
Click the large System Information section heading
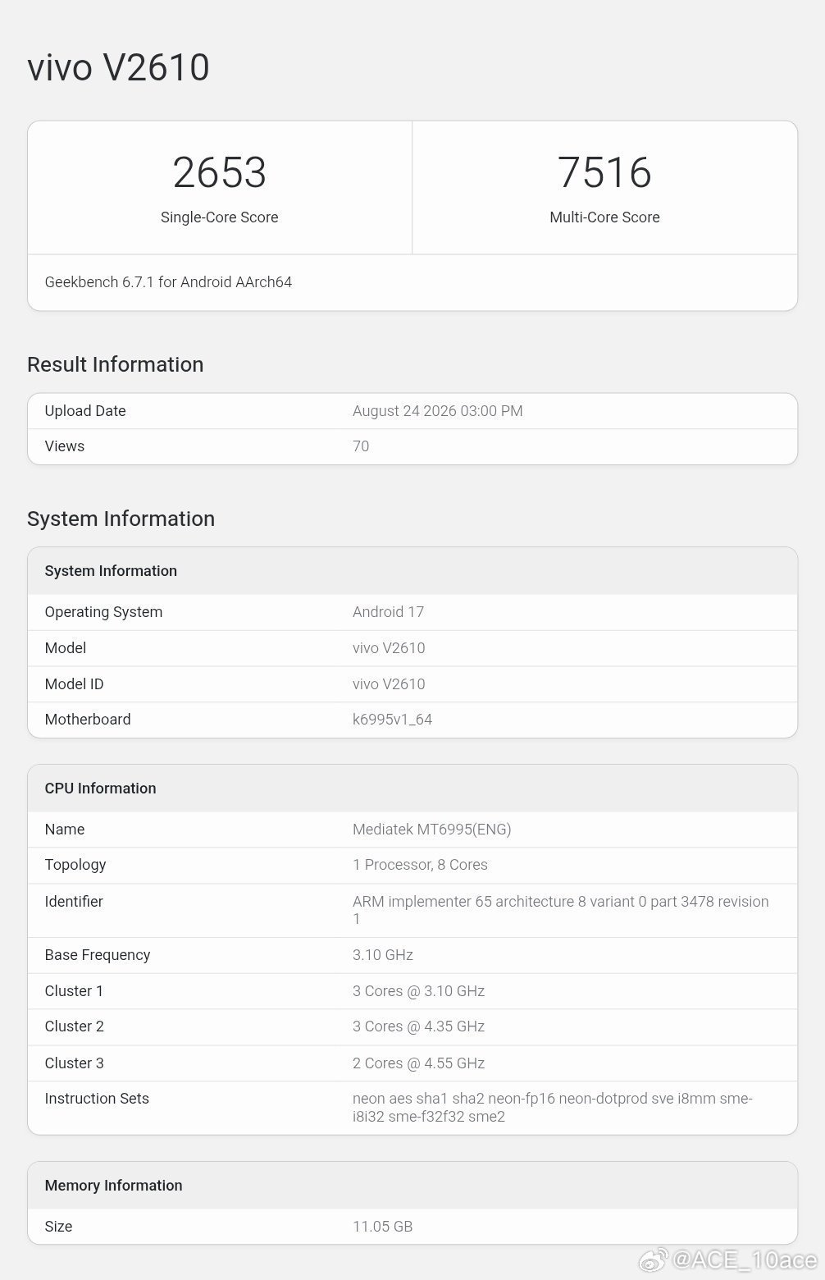121,519
